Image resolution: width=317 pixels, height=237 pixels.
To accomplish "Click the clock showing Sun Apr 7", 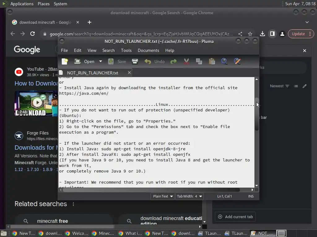I will point(300,4).
